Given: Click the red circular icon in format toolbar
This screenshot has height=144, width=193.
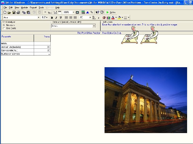Looking at the screenshot, I should pos(104,18).
